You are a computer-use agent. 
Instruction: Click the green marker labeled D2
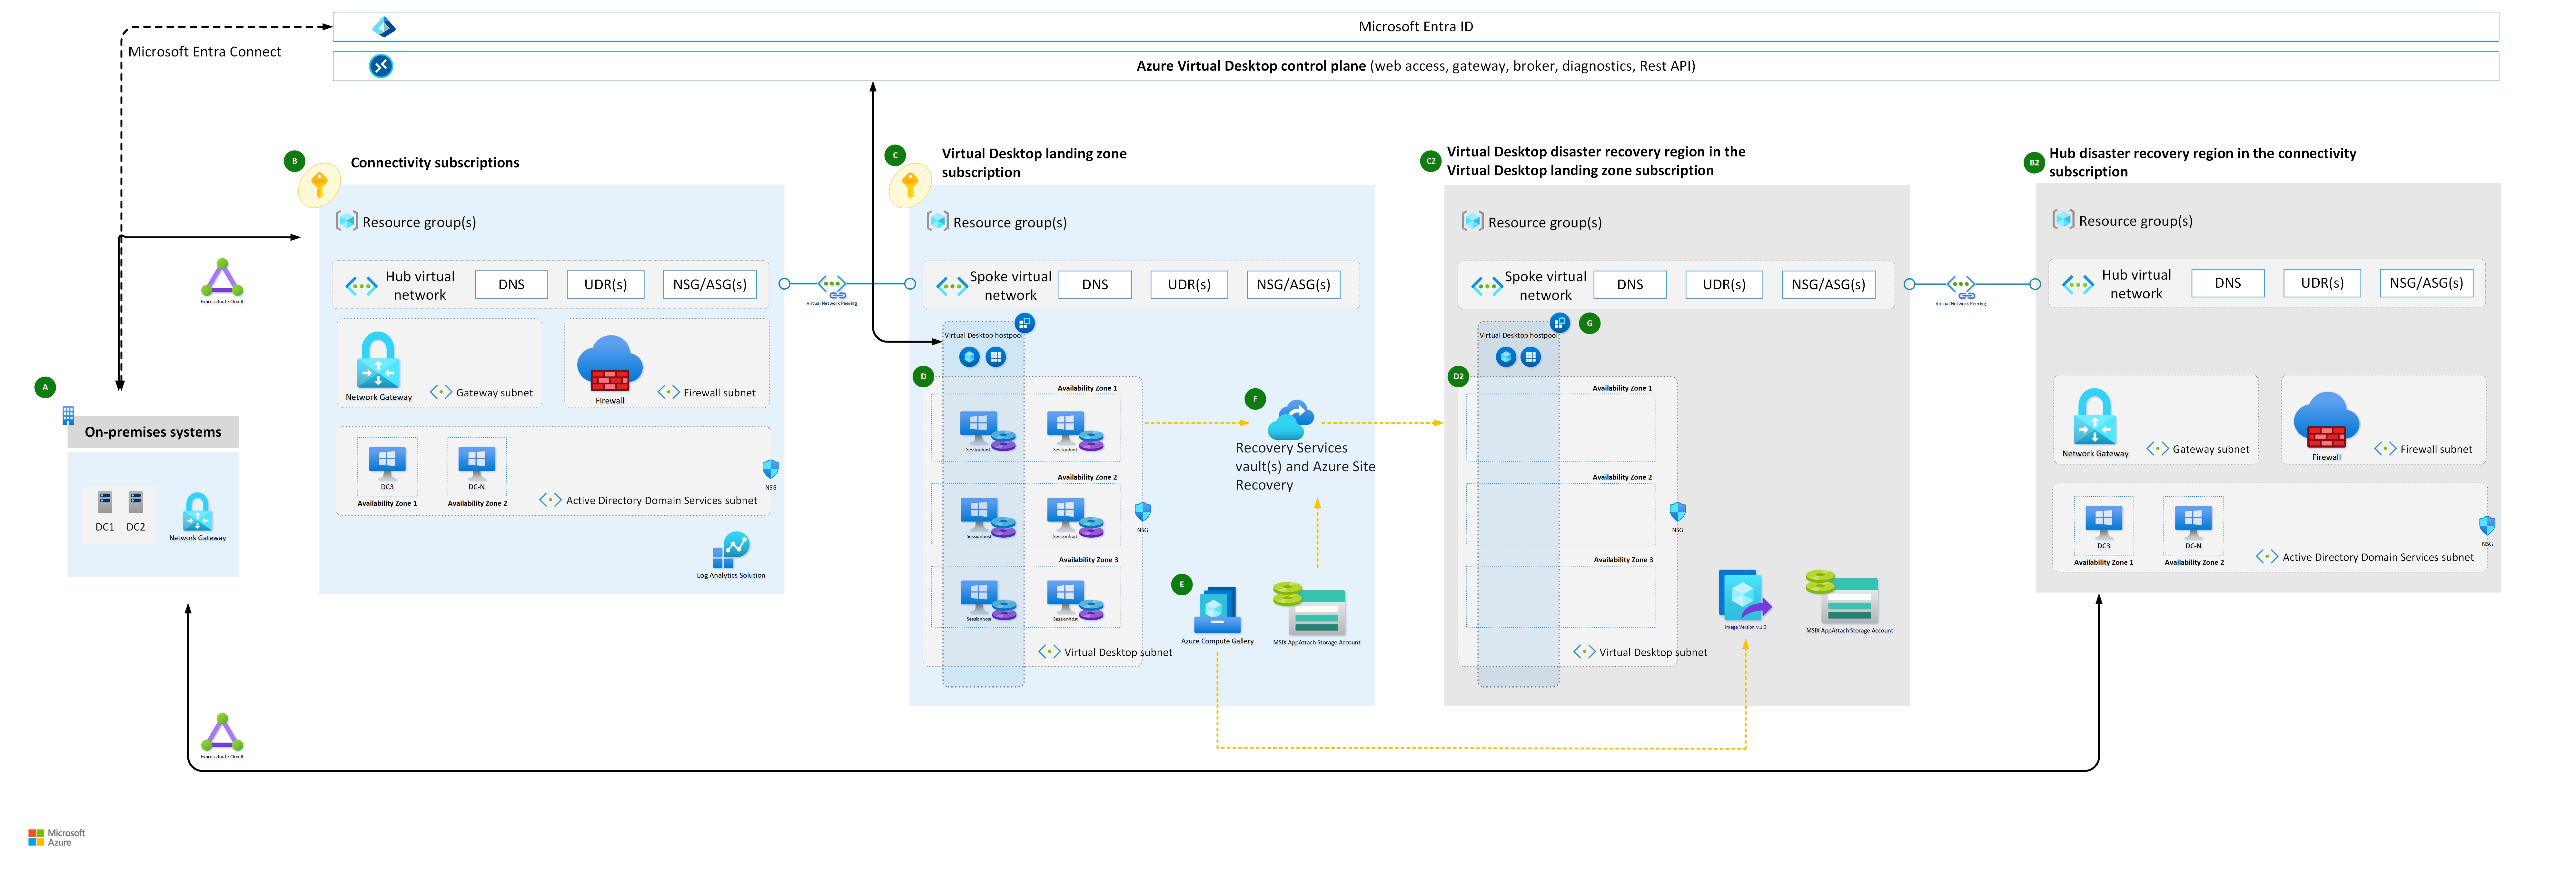pyautogui.click(x=1458, y=377)
